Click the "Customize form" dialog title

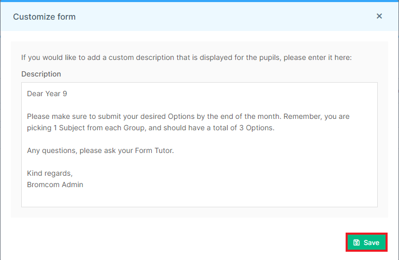point(44,17)
